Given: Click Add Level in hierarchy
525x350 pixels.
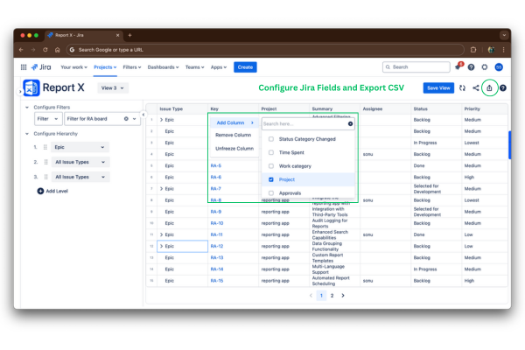Looking at the screenshot, I should pos(52,192).
